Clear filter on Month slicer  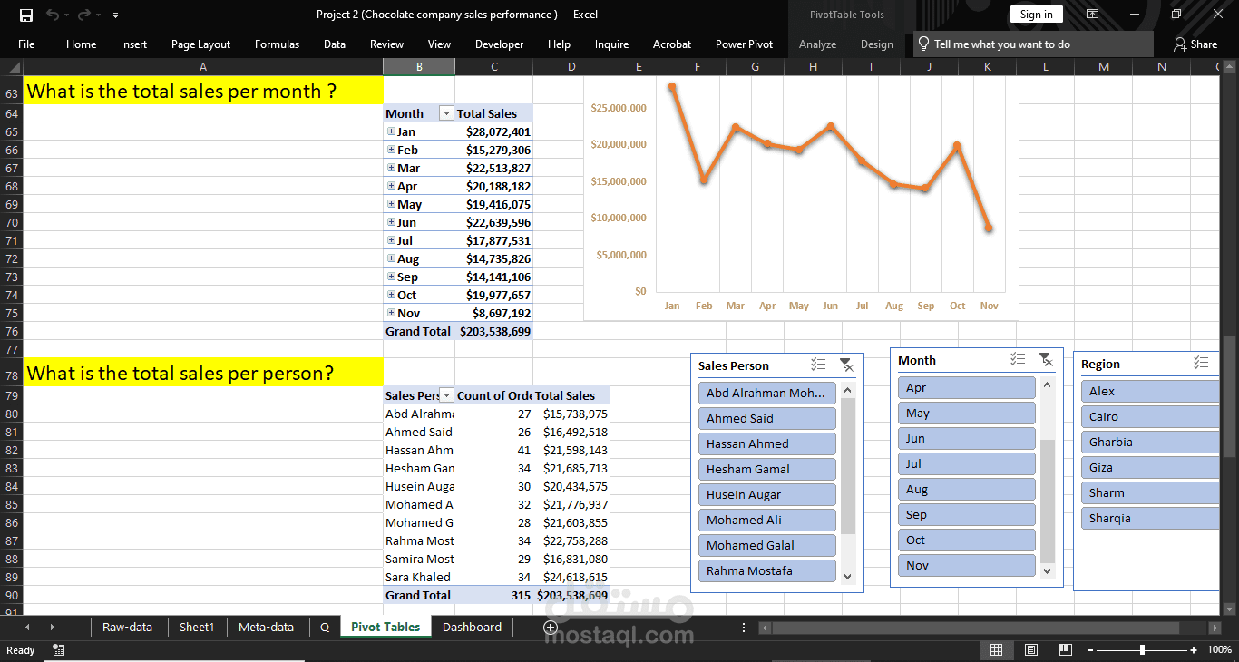[x=1045, y=359]
